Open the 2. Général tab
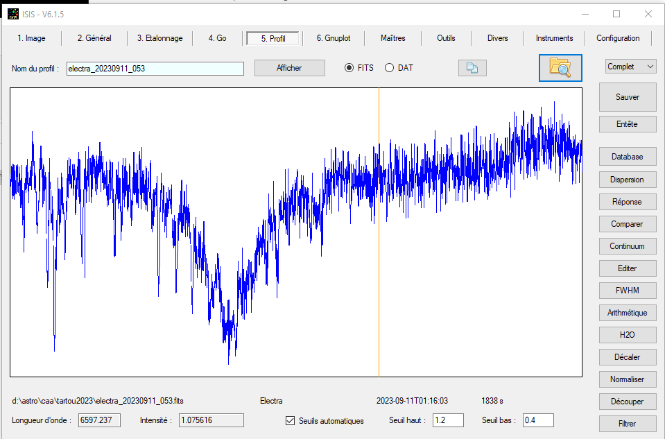Viewport: 665px width, 439px height. pos(94,38)
